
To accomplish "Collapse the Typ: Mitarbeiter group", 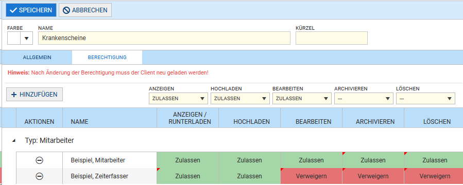I will coord(13,141).
